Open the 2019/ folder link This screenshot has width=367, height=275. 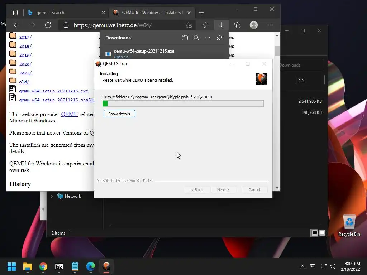25,55
